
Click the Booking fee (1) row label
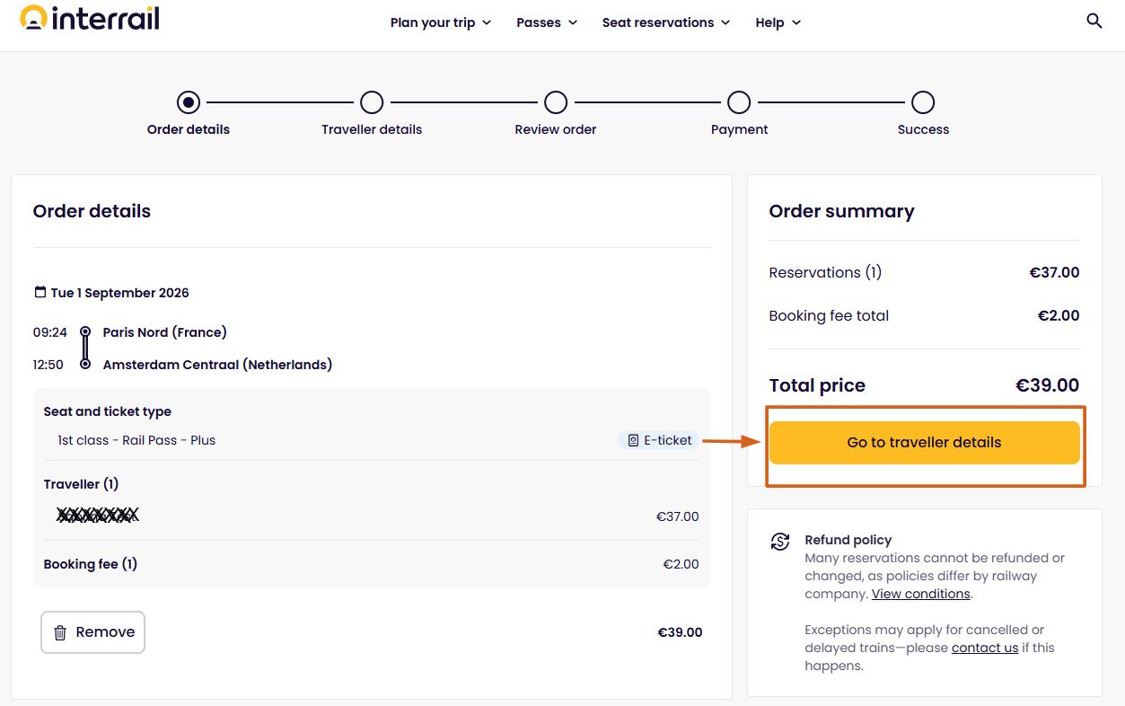pyautogui.click(x=91, y=564)
